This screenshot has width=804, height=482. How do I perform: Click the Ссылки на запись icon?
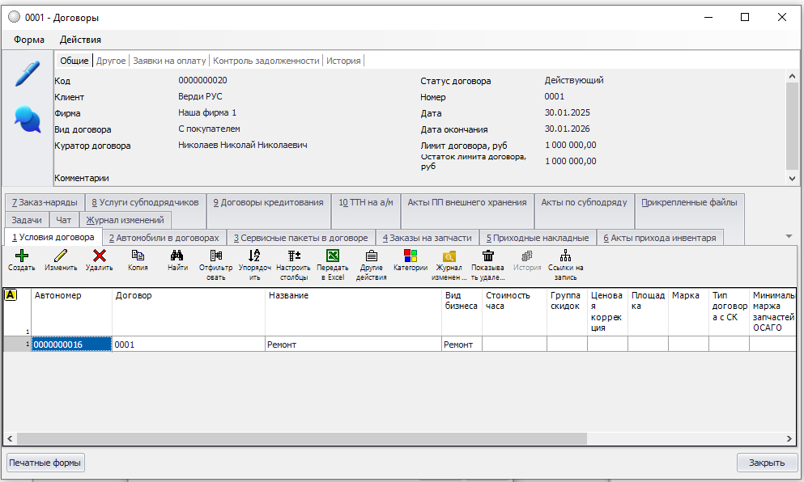tap(565, 256)
